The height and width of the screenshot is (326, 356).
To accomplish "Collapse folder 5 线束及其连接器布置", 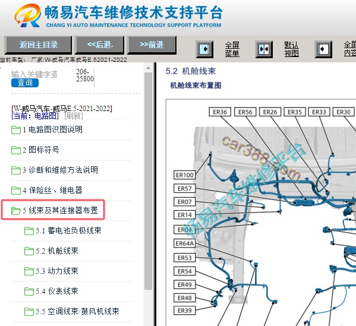I will (x=60, y=210).
